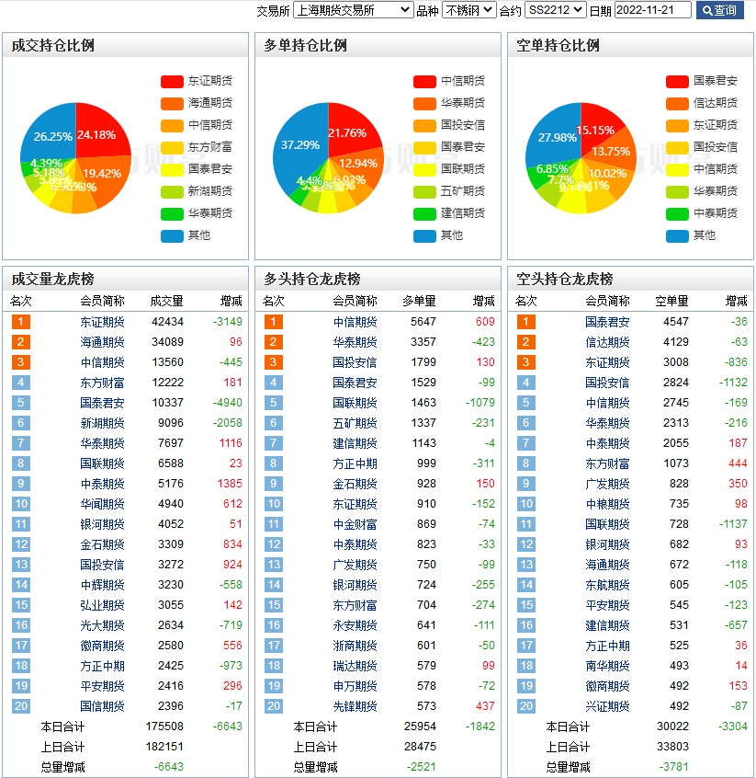Open 中信期货 link in 多头持仓龙虎榜 row 1
Screen dimensions: 756x778
click(x=355, y=322)
